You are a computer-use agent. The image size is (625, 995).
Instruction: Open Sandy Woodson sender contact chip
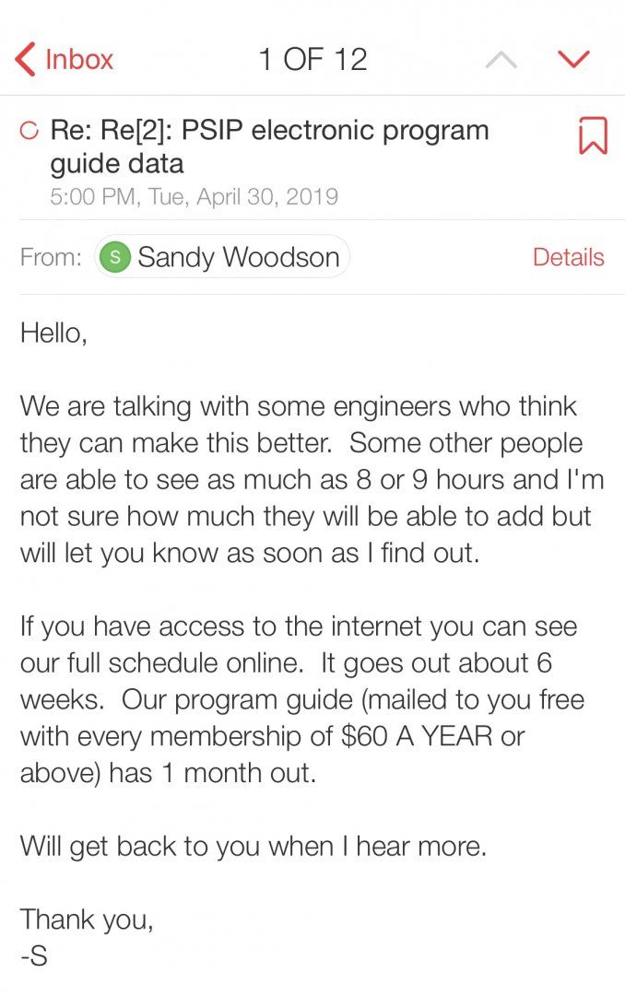221,257
